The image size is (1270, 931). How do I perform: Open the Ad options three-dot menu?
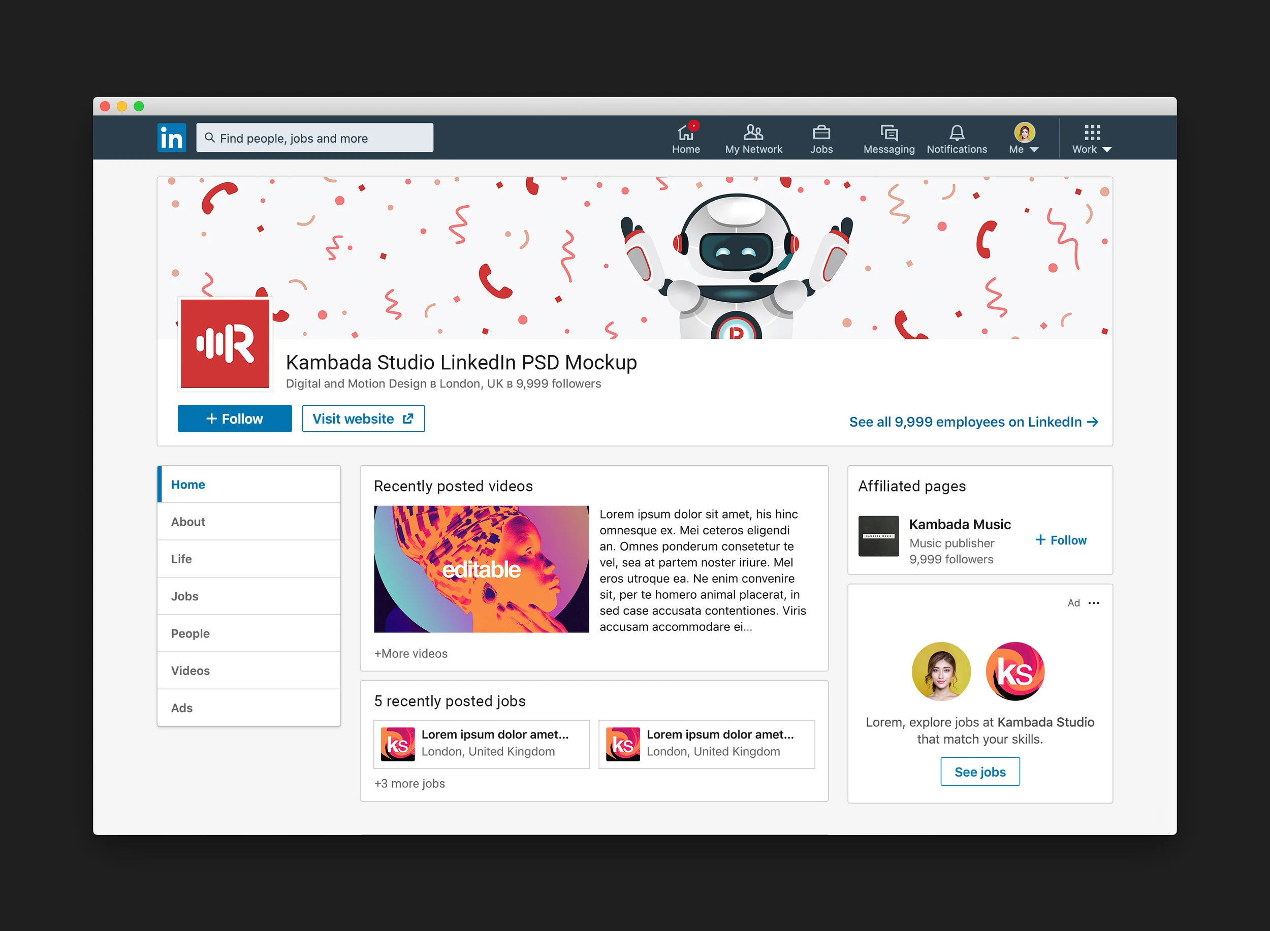click(1094, 603)
